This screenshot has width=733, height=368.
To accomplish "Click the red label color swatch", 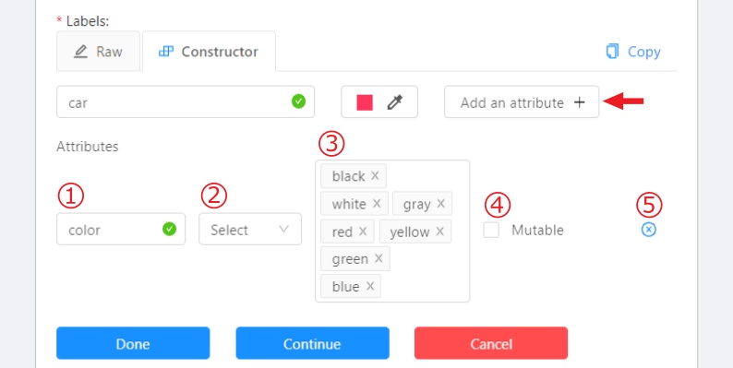I will (x=365, y=102).
